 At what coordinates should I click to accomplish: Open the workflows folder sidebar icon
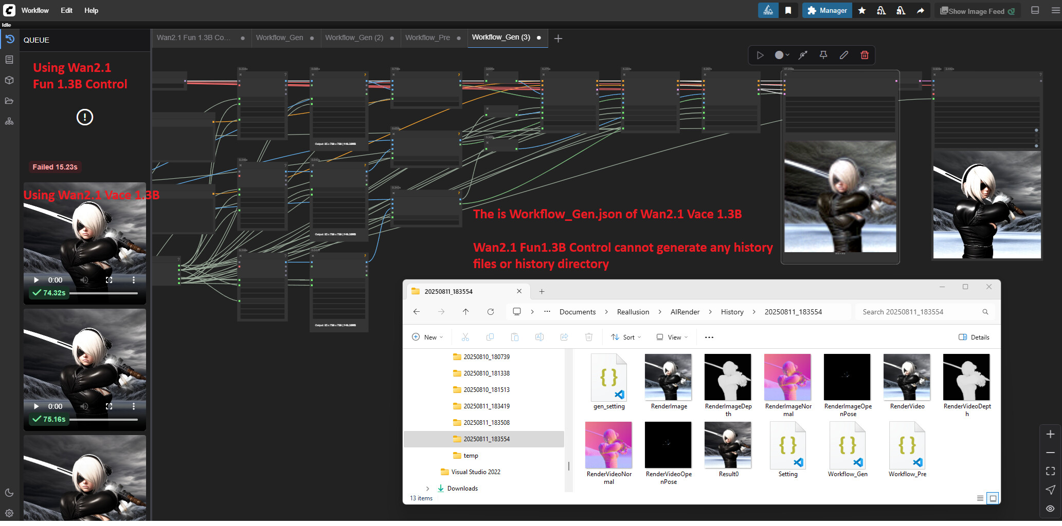[9, 101]
